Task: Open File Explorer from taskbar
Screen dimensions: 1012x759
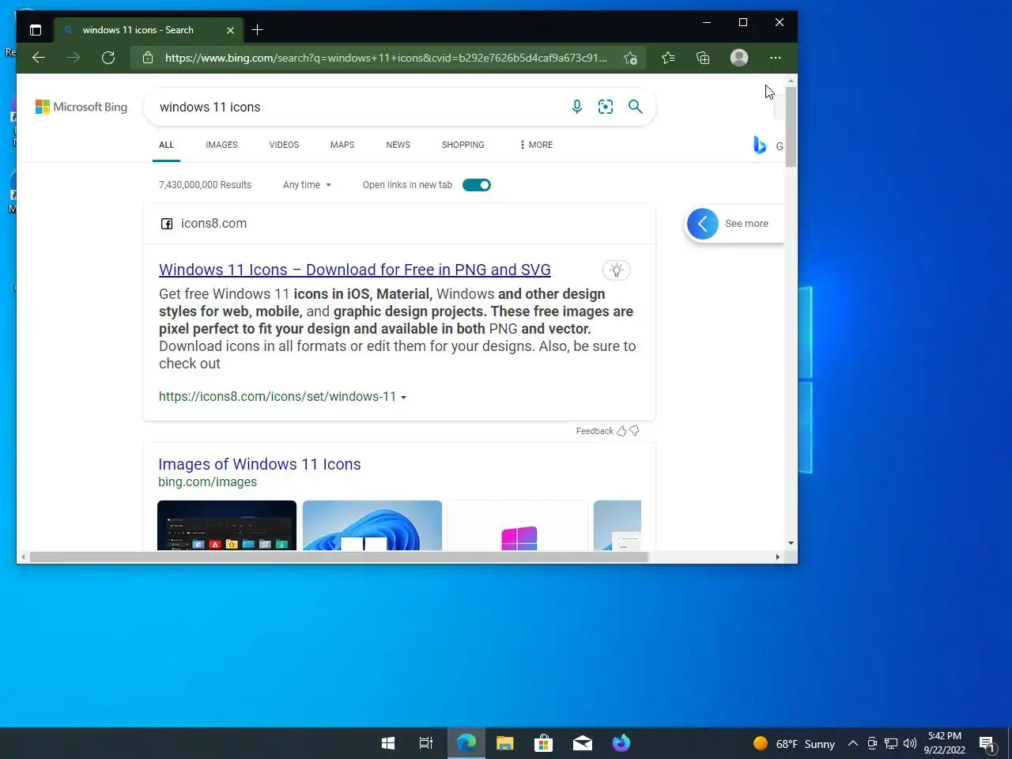Action: [x=504, y=743]
